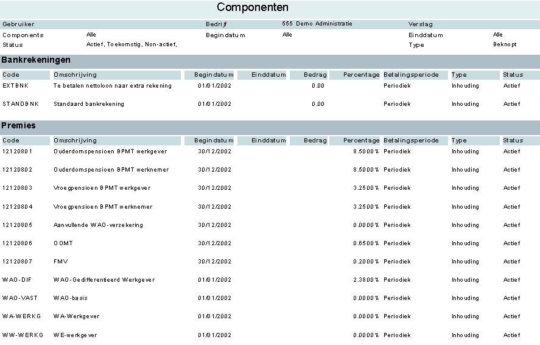Select the Vroegpensioen BPMT werkgever row
The image size is (540, 345).
click(x=102, y=188)
